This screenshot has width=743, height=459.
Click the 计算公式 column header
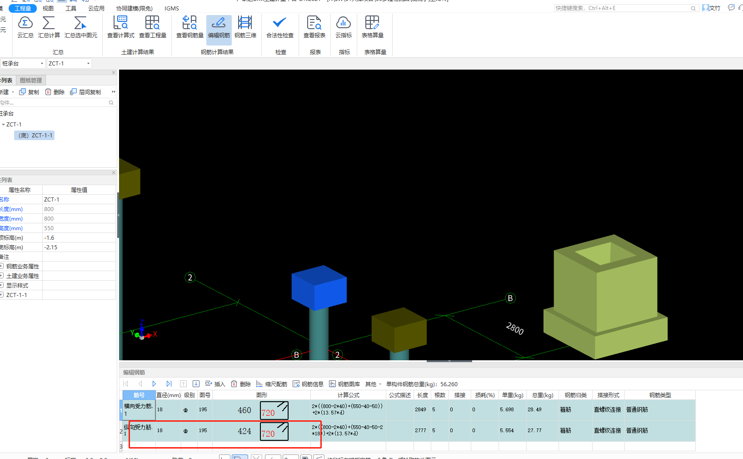point(349,395)
